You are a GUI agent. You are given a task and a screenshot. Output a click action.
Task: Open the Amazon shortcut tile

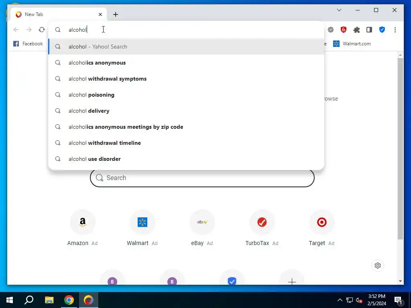pos(82,228)
